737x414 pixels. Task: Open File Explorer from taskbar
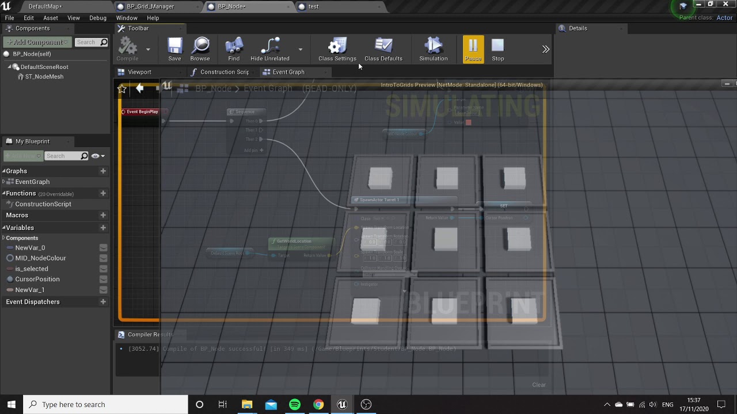[x=247, y=404]
